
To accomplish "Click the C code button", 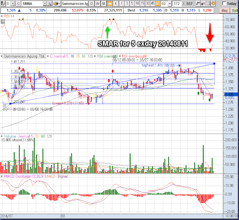I will tap(19, 4).
